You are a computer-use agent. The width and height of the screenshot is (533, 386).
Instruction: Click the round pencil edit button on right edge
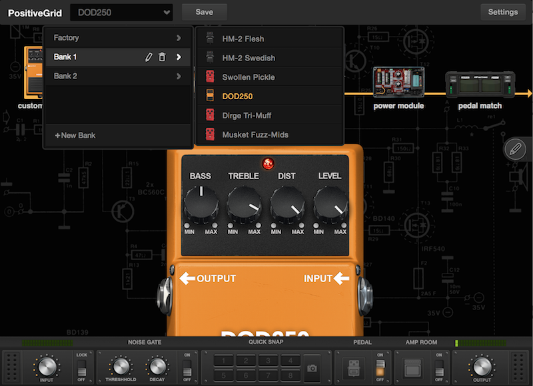coord(516,150)
